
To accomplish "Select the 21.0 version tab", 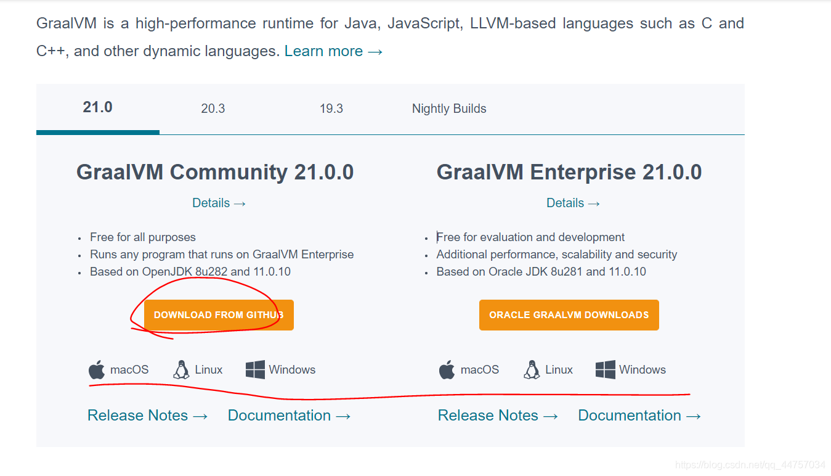I will pyautogui.click(x=98, y=108).
